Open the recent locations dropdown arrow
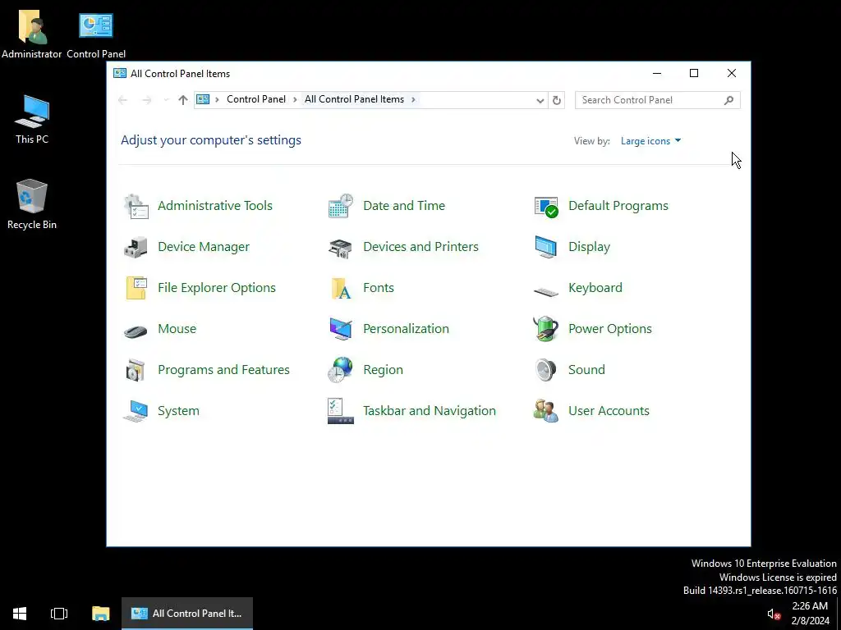The image size is (841, 630). pyautogui.click(x=166, y=100)
